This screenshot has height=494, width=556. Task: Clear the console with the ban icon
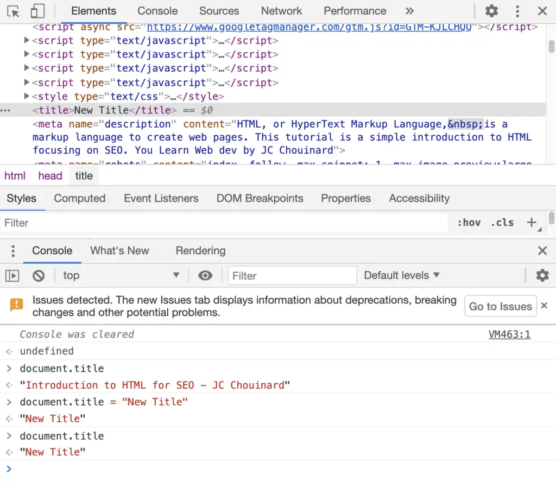click(x=39, y=276)
